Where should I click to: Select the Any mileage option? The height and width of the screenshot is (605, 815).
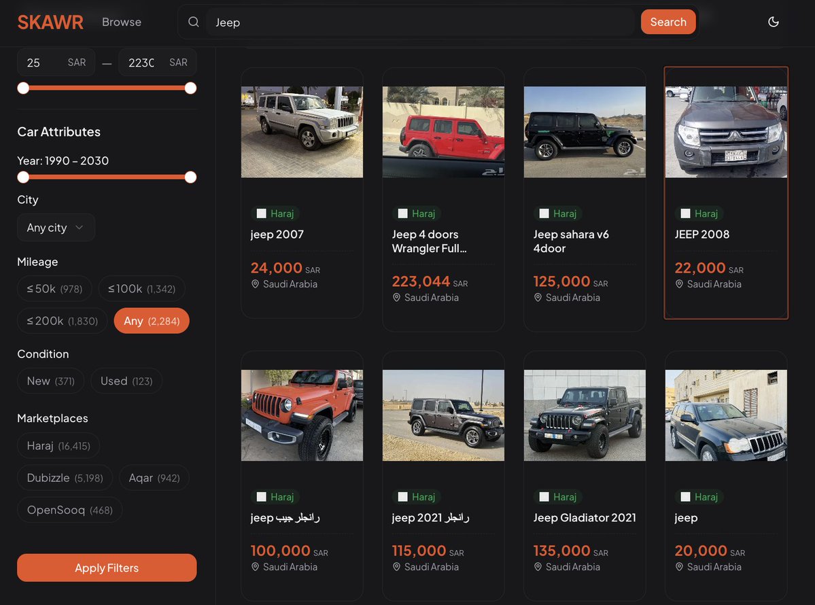point(152,322)
